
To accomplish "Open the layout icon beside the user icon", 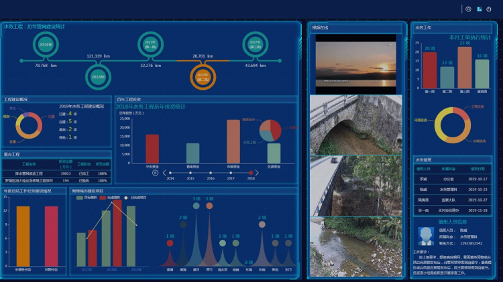I will click(479, 9).
